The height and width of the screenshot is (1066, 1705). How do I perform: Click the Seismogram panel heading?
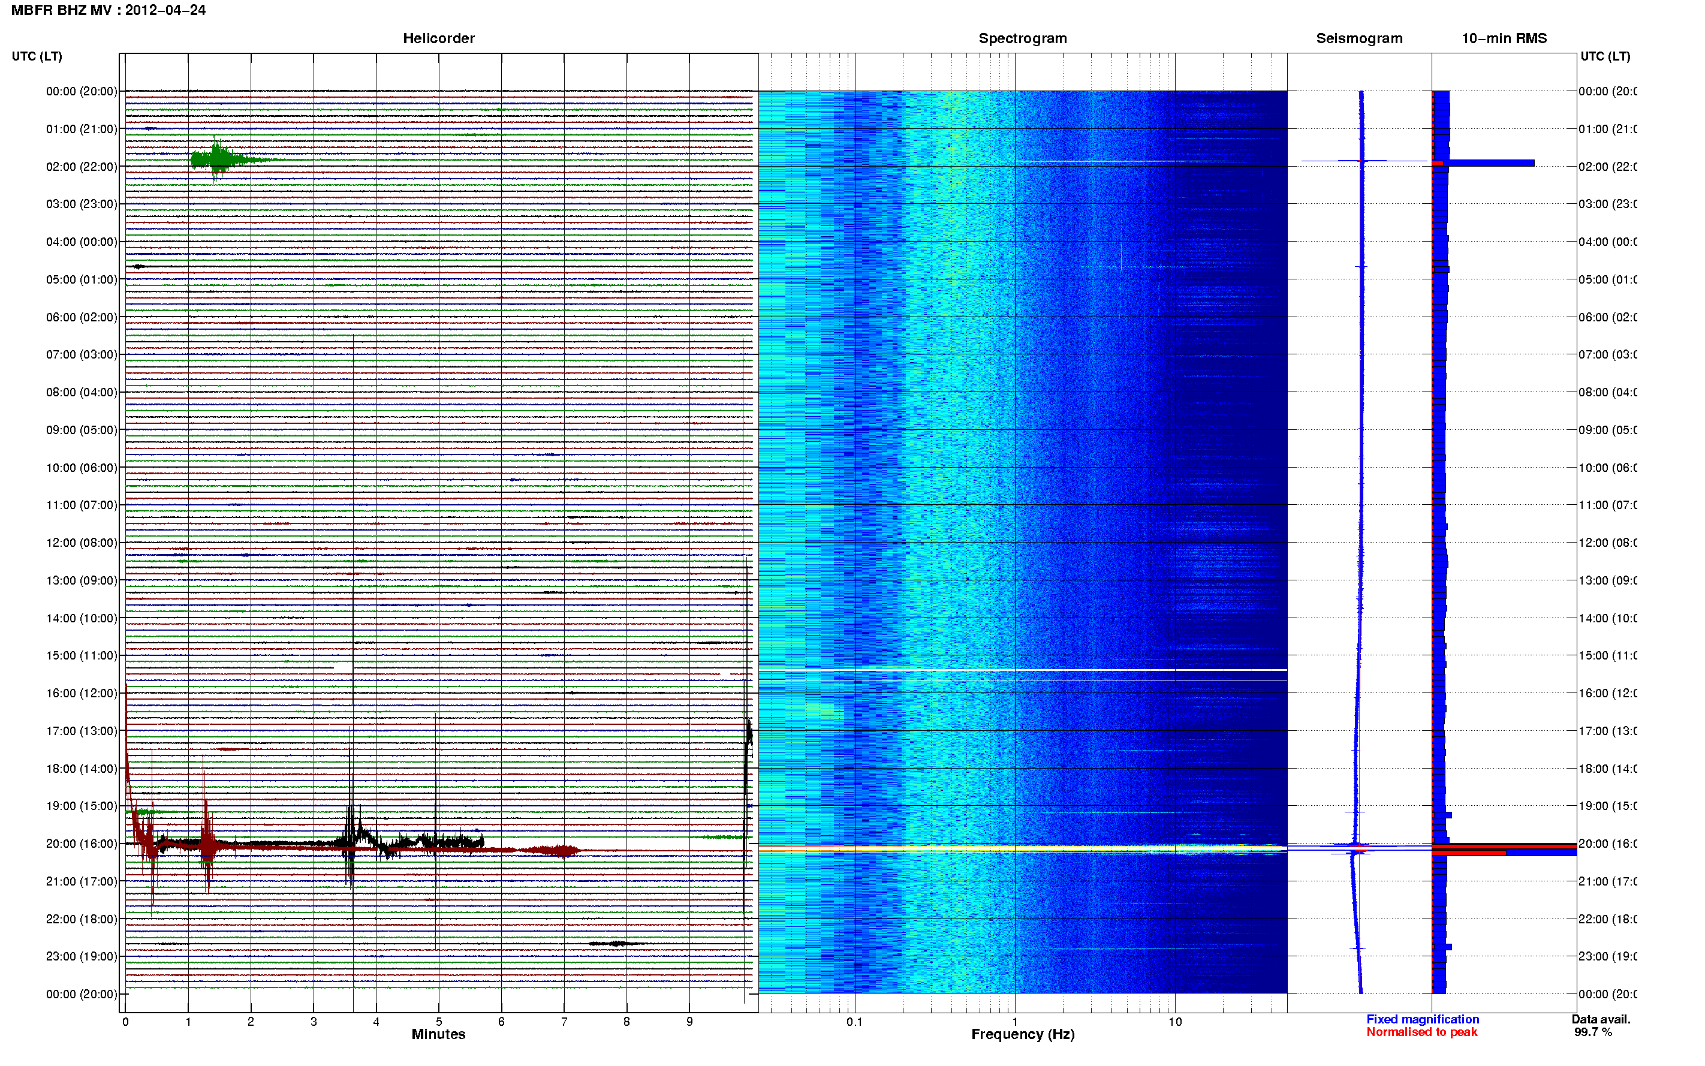click(x=1359, y=38)
